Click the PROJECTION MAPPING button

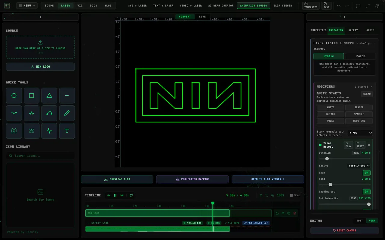pos(192,179)
